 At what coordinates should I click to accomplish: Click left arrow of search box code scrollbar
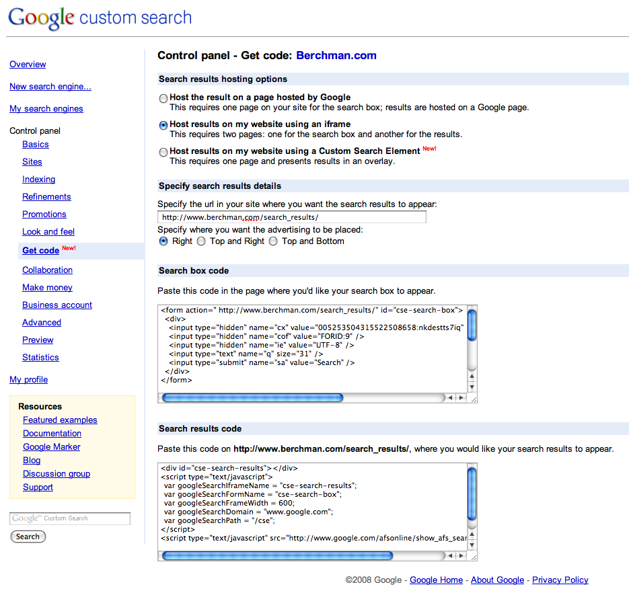[x=450, y=398]
